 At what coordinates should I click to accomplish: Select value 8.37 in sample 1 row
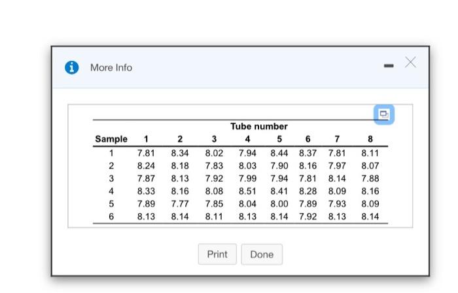308,153
